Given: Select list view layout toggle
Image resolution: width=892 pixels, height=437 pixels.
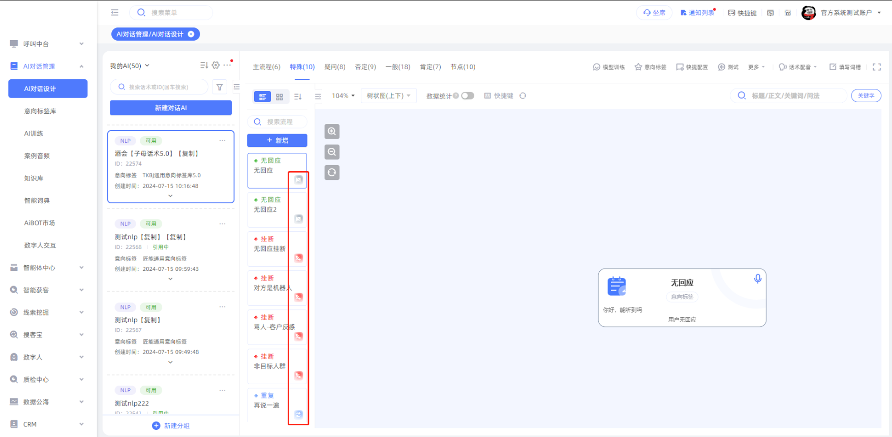Looking at the screenshot, I should (262, 97).
